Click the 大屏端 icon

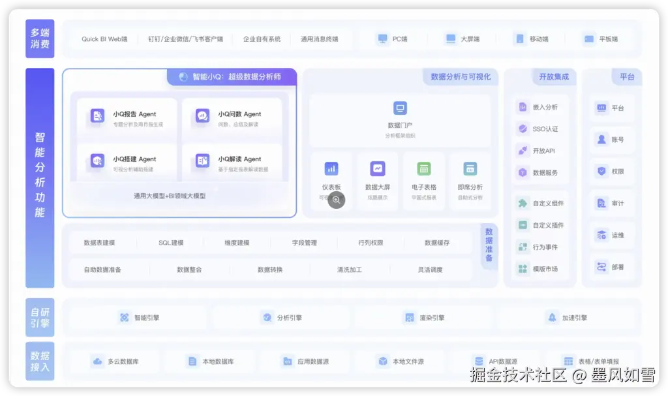click(451, 38)
